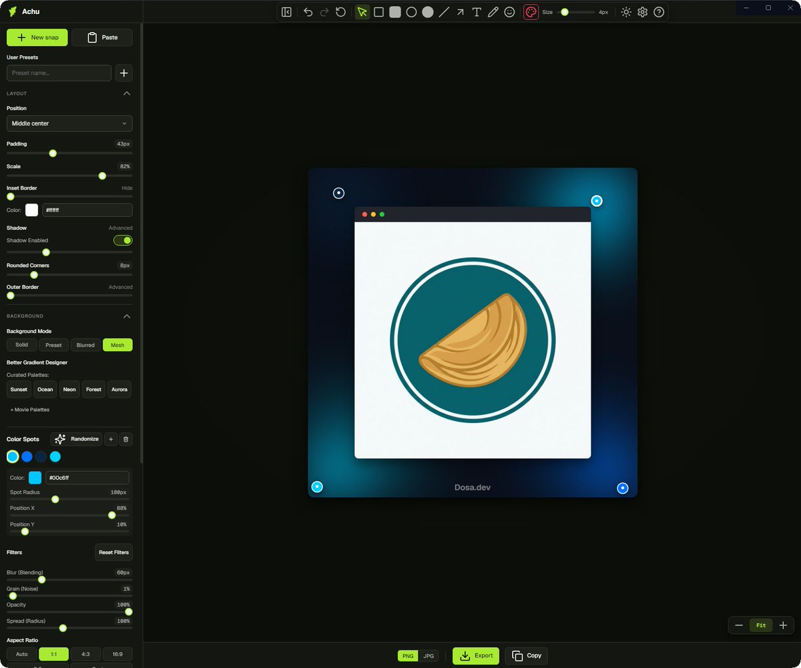Viewport: 801px width, 668px height.
Task: Click the plus icon next to Preset name
Action: coord(124,73)
